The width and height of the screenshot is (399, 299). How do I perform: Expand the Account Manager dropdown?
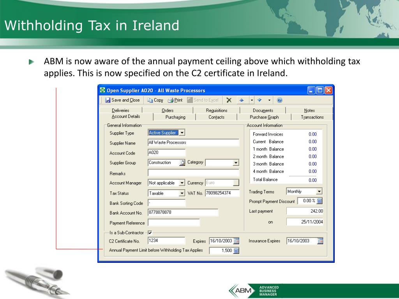coord(182,183)
